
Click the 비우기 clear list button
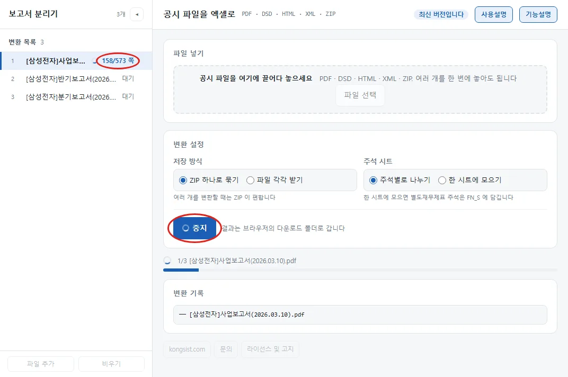point(111,364)
